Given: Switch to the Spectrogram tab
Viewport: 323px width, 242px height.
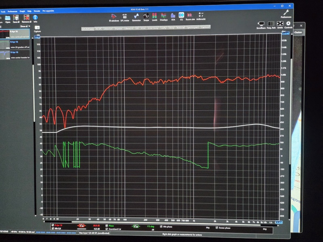Looking at the screenshot, I should pos(193,27).
